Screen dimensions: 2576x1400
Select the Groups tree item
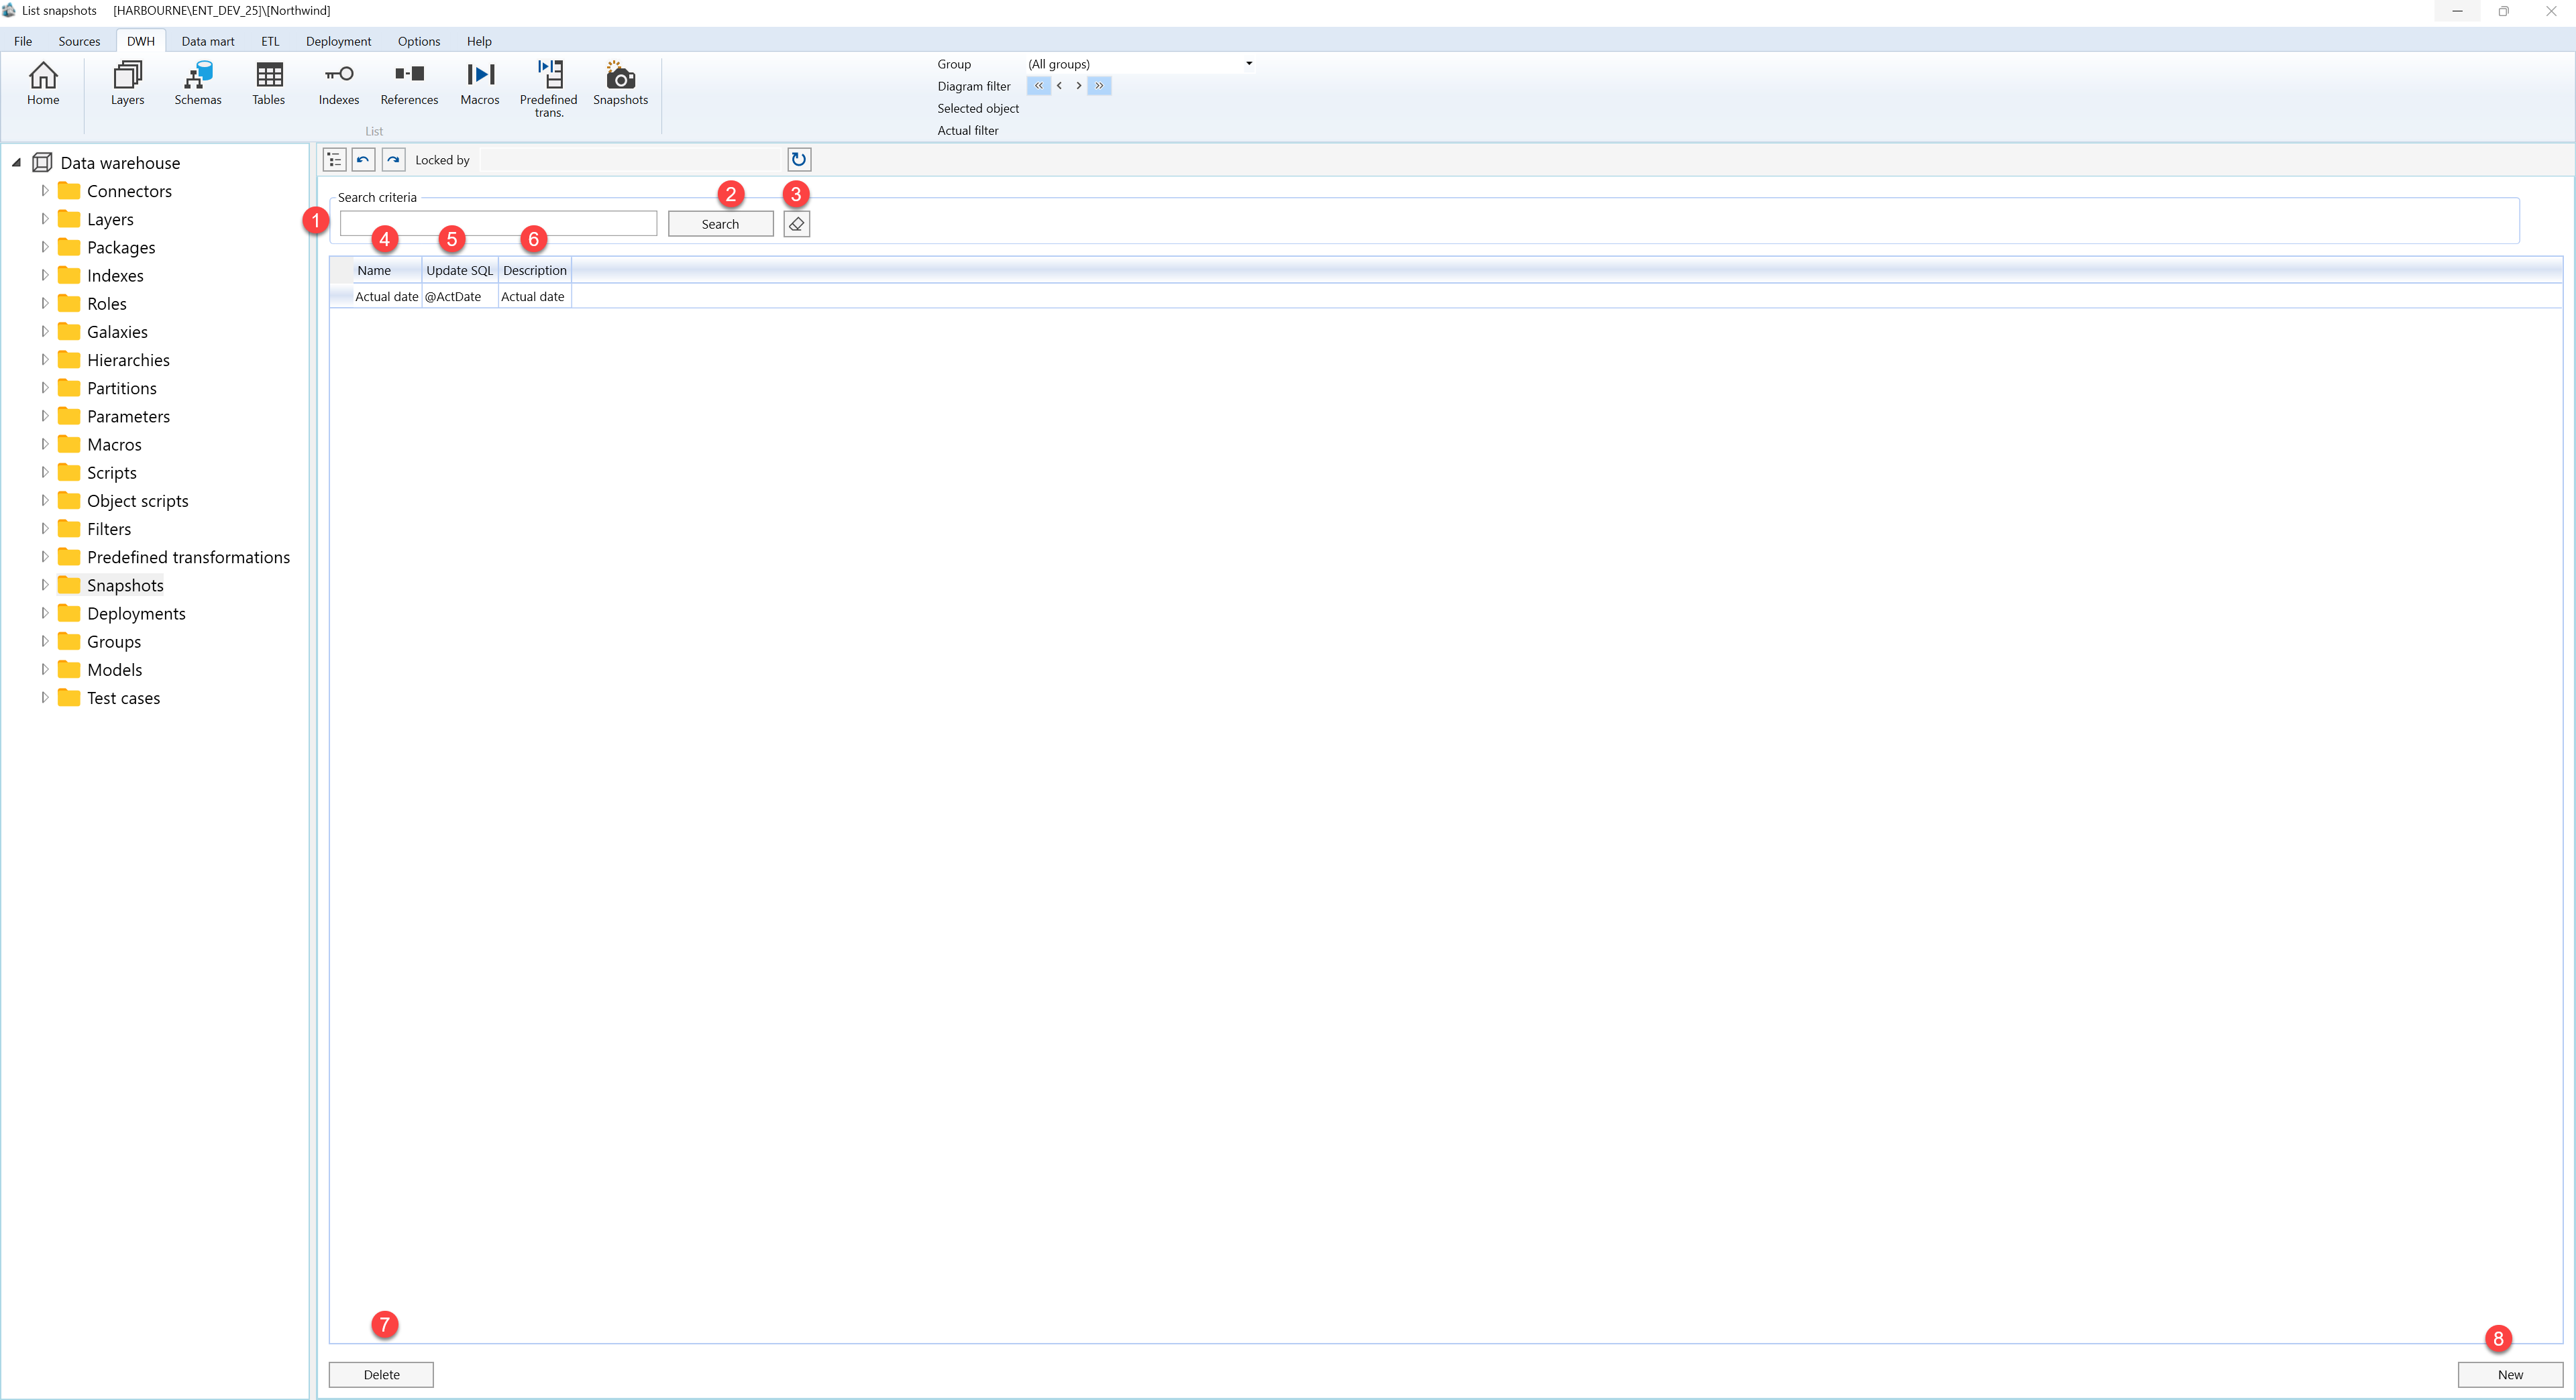tap(114, 642)
